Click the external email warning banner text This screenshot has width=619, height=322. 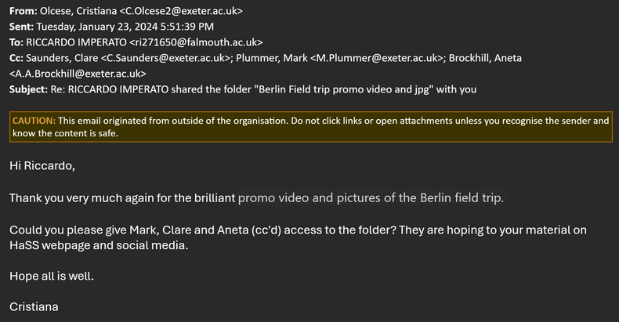(311, 127)
